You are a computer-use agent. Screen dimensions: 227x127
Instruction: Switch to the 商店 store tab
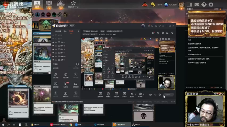click(61, 5)
